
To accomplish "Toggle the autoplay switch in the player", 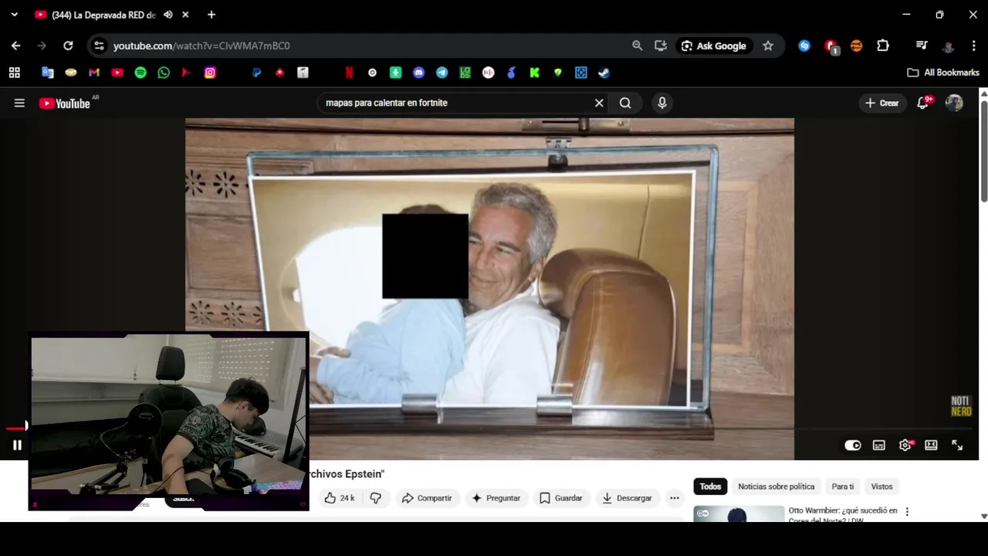I will pos(853,445).
